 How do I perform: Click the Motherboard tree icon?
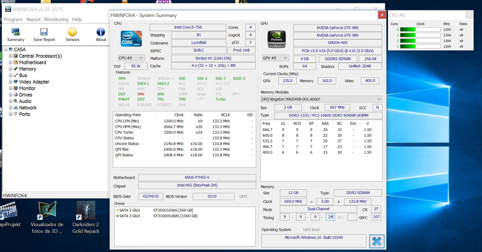16,62
